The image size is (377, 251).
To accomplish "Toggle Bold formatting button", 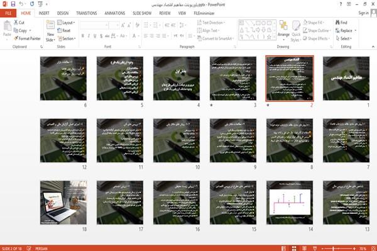I will click(x=82, y=36).
